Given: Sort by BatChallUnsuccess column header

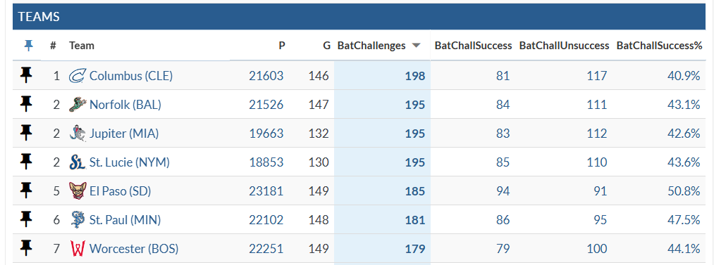Looking at the screenshot, I should pyautogui.click(x=564, y=46).
